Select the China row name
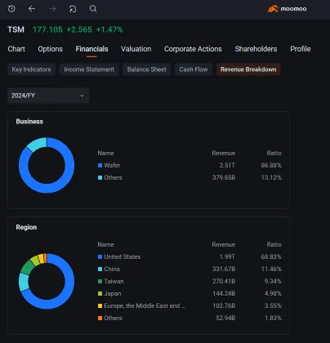 [x=112, y=269]
